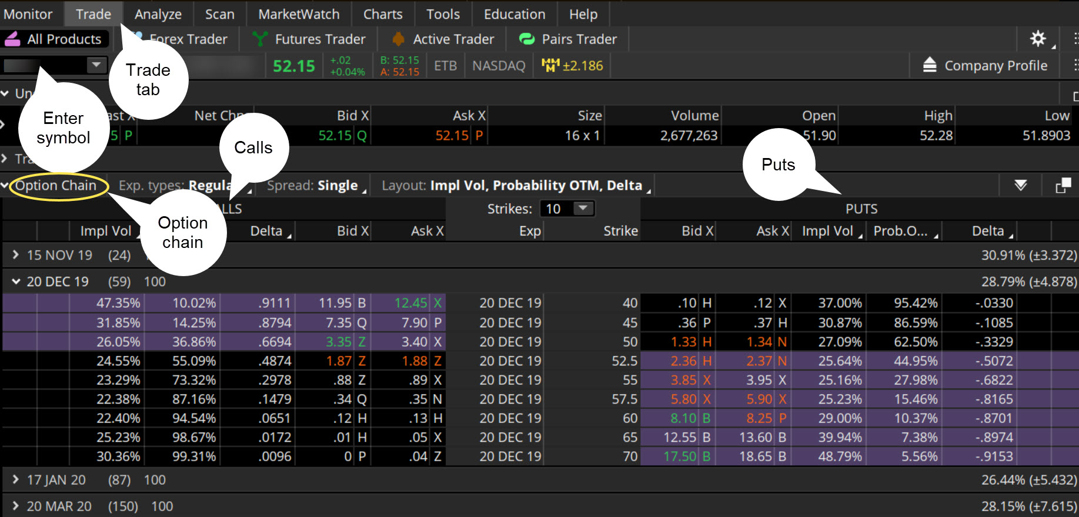1079x517 pixels.
Task: Open the setup gear icon
Action: pos(1038,39)
